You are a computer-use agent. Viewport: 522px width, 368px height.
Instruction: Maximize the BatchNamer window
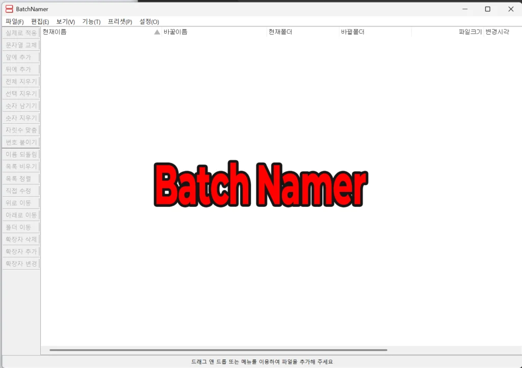point(488,9)
